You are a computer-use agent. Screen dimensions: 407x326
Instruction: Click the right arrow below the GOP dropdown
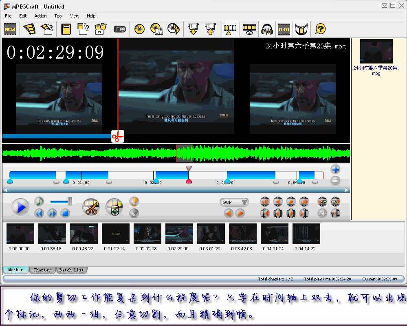point(240,213)
